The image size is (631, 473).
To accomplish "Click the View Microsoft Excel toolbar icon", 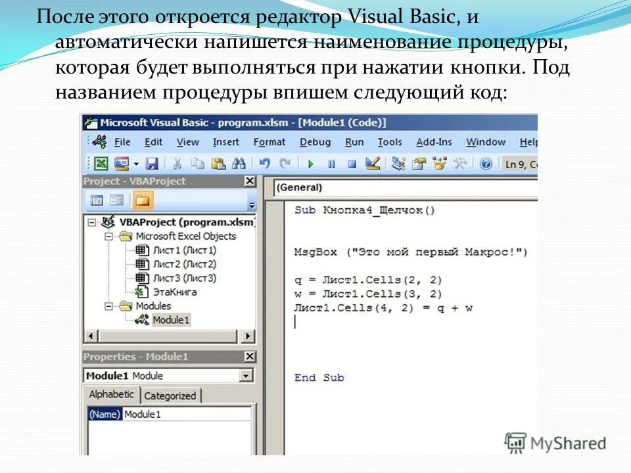I will click(x=101, y=164).
